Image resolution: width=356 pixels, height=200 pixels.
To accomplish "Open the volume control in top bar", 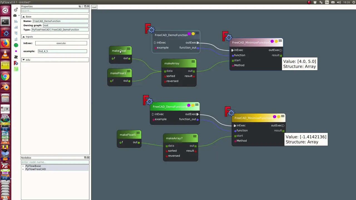I will (x=339, y=2).
